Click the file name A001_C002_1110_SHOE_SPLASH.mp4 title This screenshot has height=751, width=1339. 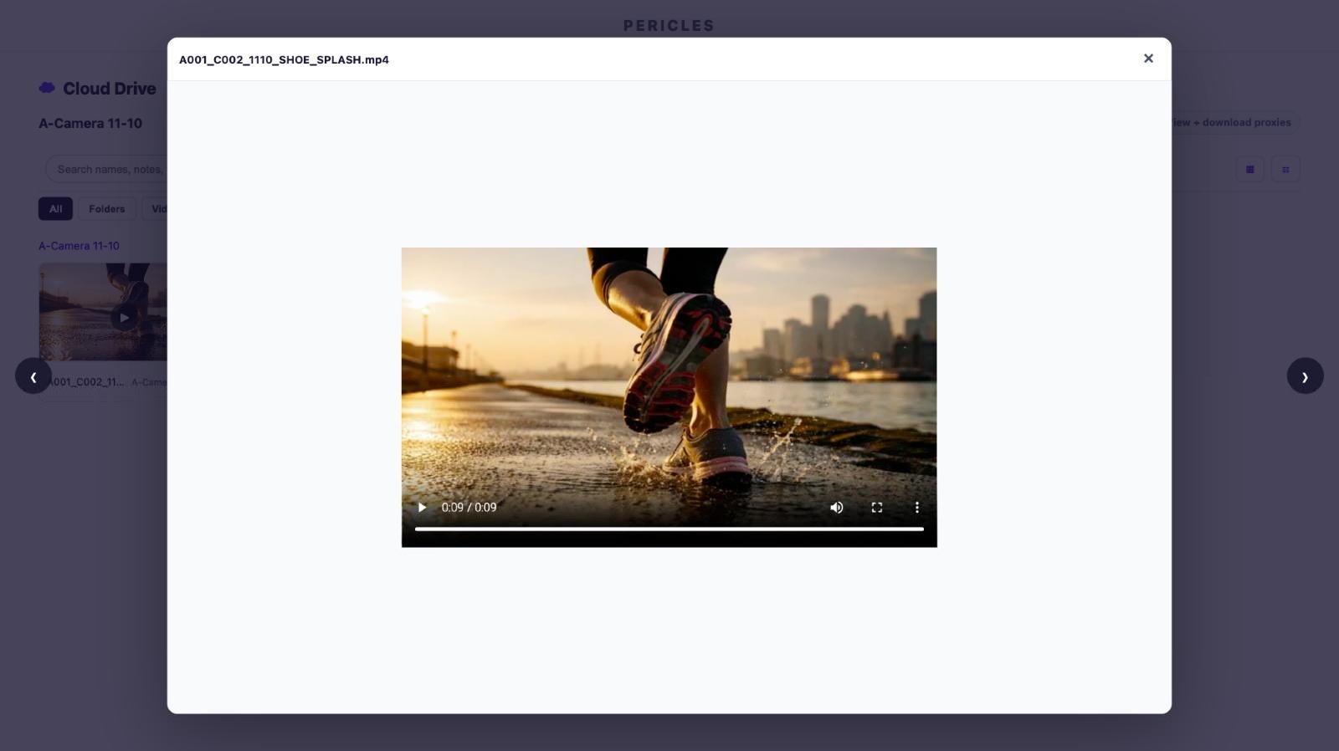pos(284,59)
